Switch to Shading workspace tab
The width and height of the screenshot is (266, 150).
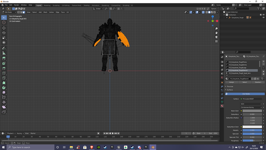[x=86, y=5]
